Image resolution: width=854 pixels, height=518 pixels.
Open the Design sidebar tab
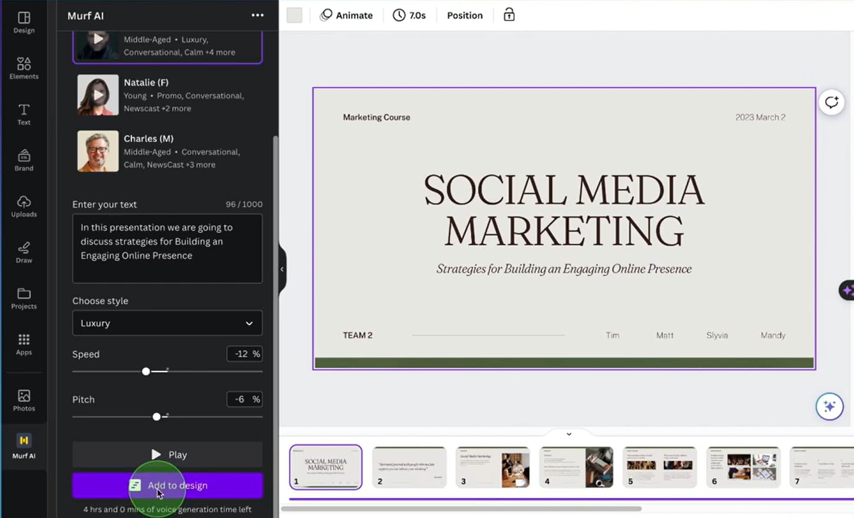point(24,22)
